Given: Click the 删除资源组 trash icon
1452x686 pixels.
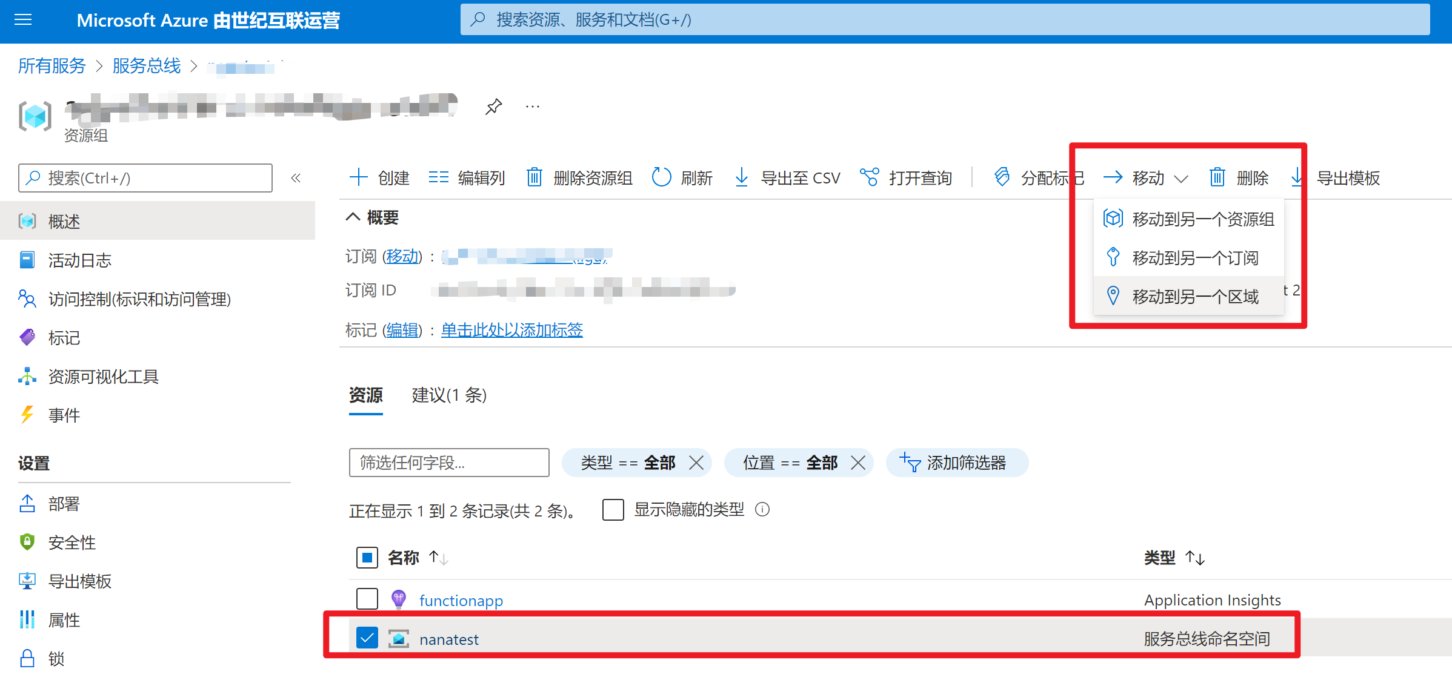Looking at the screenshot, I should tap(534, 177).
